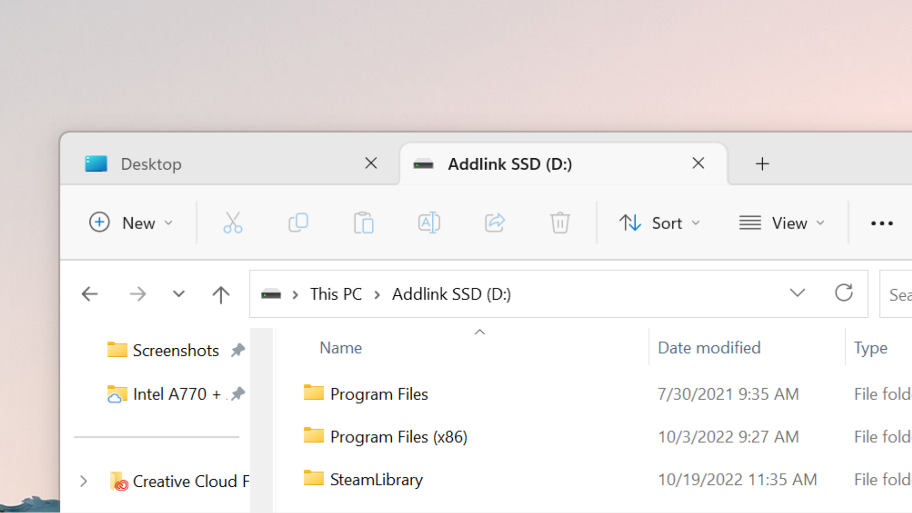Click the Paste icon in the toolbar

(x=364, y=222)
